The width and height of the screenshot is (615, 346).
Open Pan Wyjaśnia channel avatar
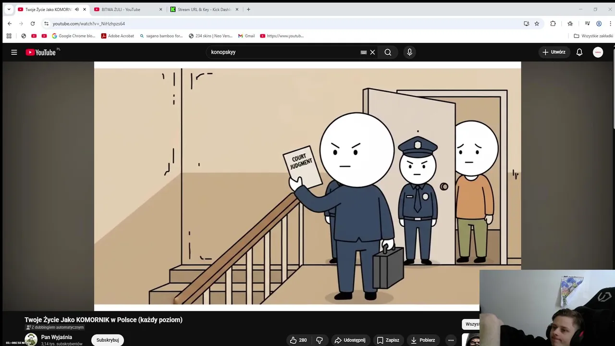(x=31, y=339)
